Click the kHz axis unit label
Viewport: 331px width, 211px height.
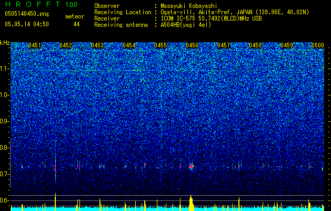(x=5, y=43)
